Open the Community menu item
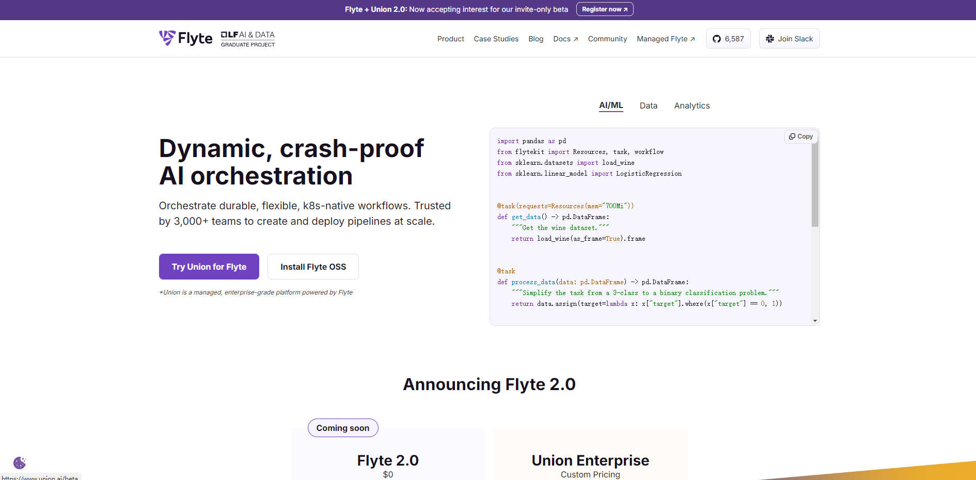 (607, 39)
